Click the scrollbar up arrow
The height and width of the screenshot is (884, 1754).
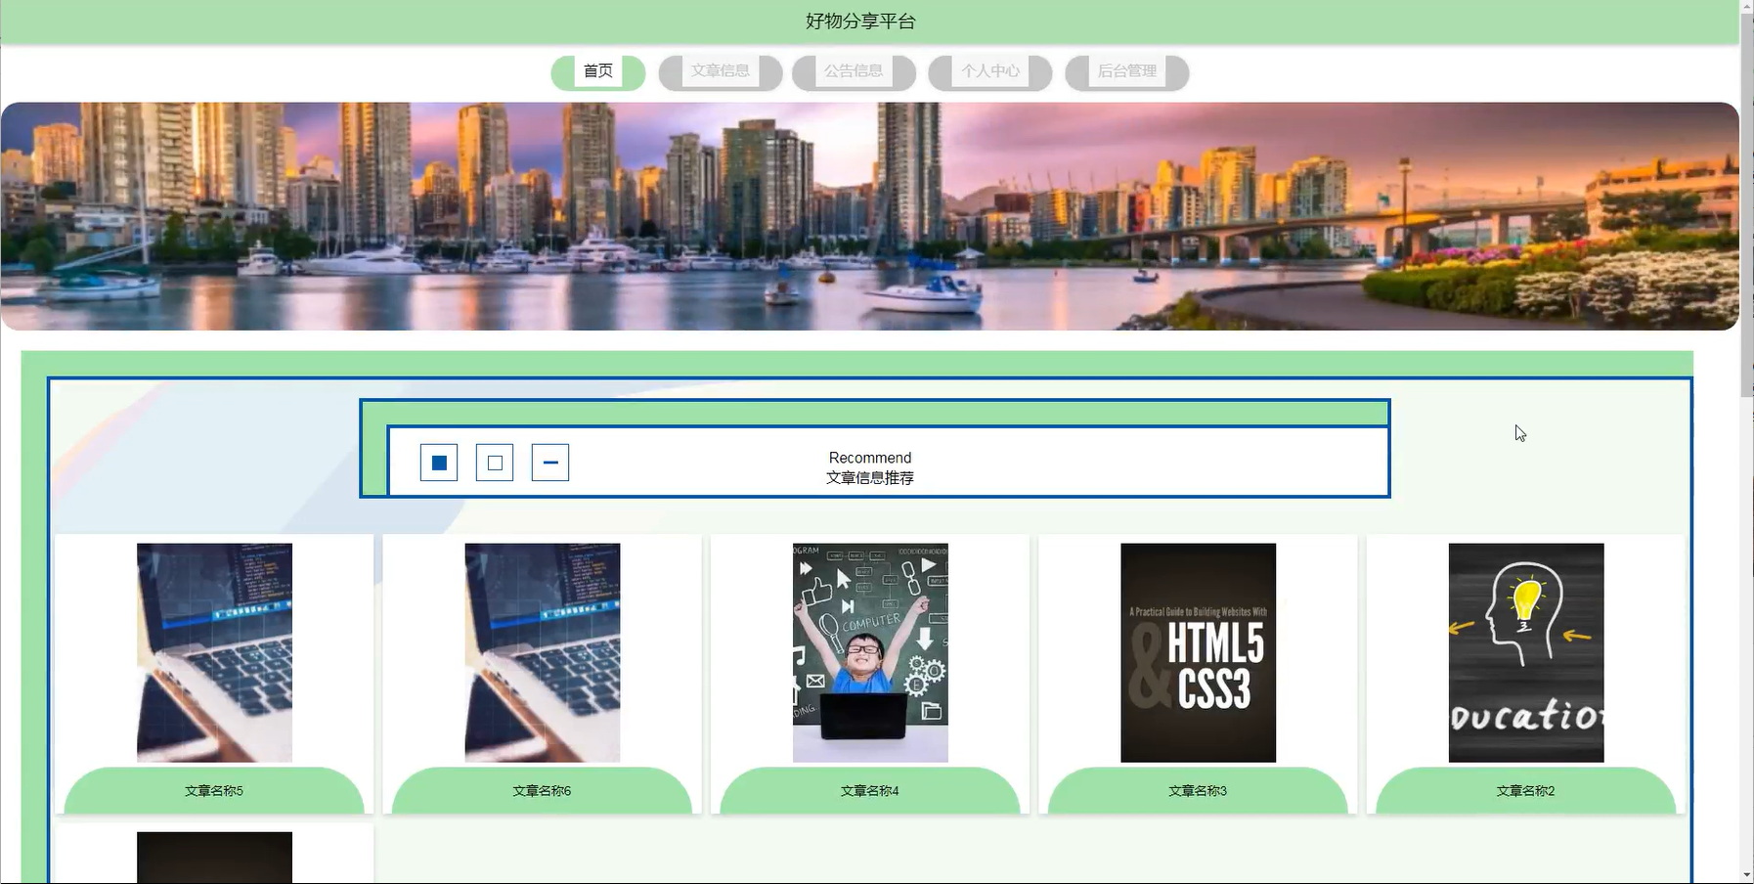pyautogui.click(x=1747, y=6)
